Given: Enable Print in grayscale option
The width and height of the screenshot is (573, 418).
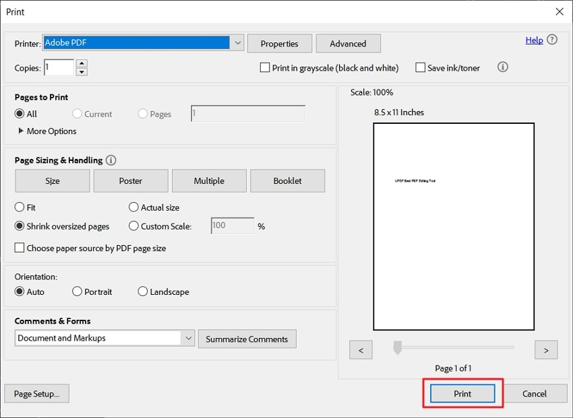Looking at the screenshot, I should [x=265, y=67].
